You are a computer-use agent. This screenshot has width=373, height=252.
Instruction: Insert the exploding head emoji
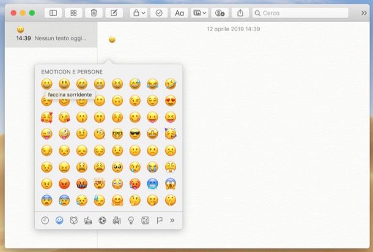(x=100, y=184)
